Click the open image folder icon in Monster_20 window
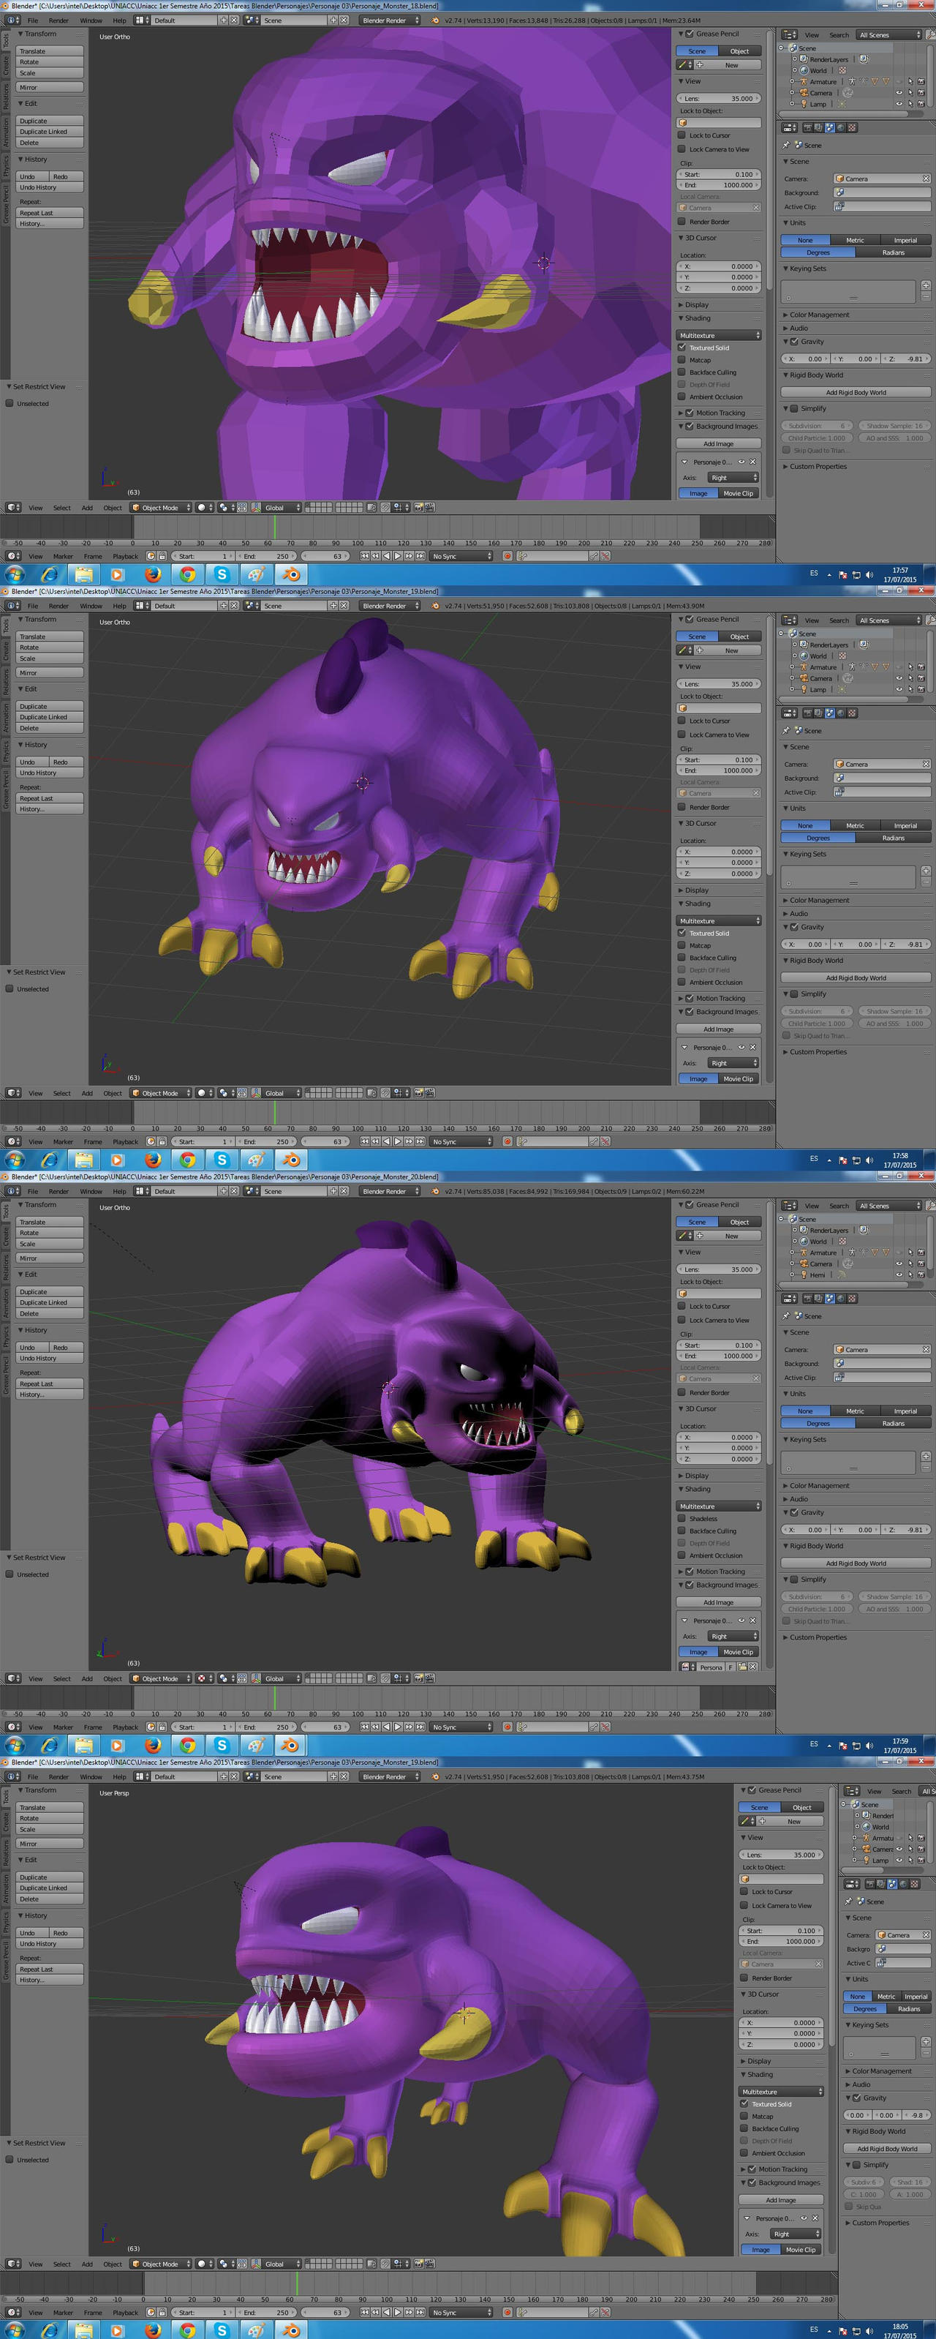936x2339 pixels. (744, 1667)
